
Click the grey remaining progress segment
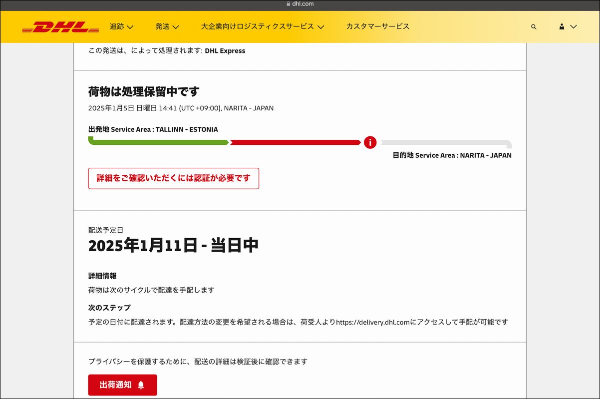[x=446, y=144]
